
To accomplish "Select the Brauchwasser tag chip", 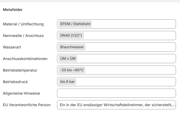I will [x=72, y=47].
